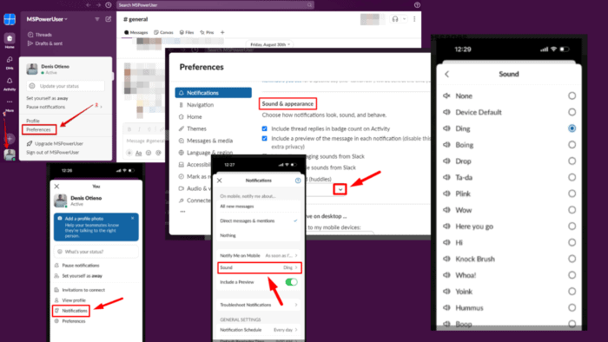The width and height of the screenshot is (608, 342).
Task: Switch to the Messages tab in #general
Action: point(136,32)
